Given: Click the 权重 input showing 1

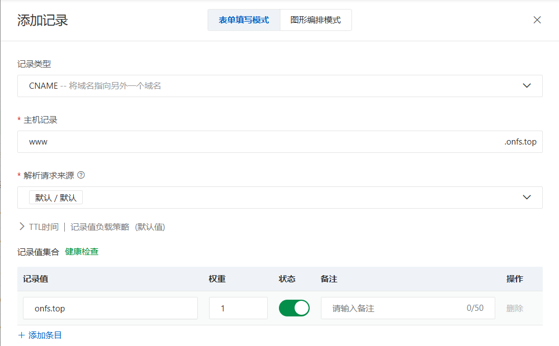Looking at the screenshot, I should pos(238,308).
